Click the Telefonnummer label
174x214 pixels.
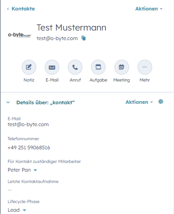pyautogui.click(x=23, y=139)
